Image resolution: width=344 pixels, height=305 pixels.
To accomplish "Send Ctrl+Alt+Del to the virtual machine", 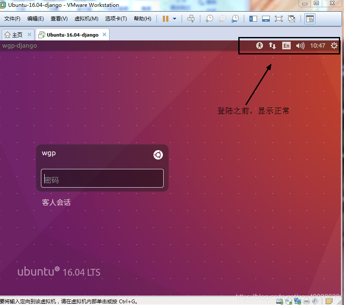I will point(191,19).
